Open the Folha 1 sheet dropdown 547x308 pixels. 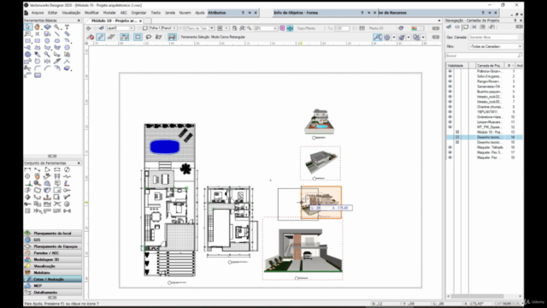[162, 28]
